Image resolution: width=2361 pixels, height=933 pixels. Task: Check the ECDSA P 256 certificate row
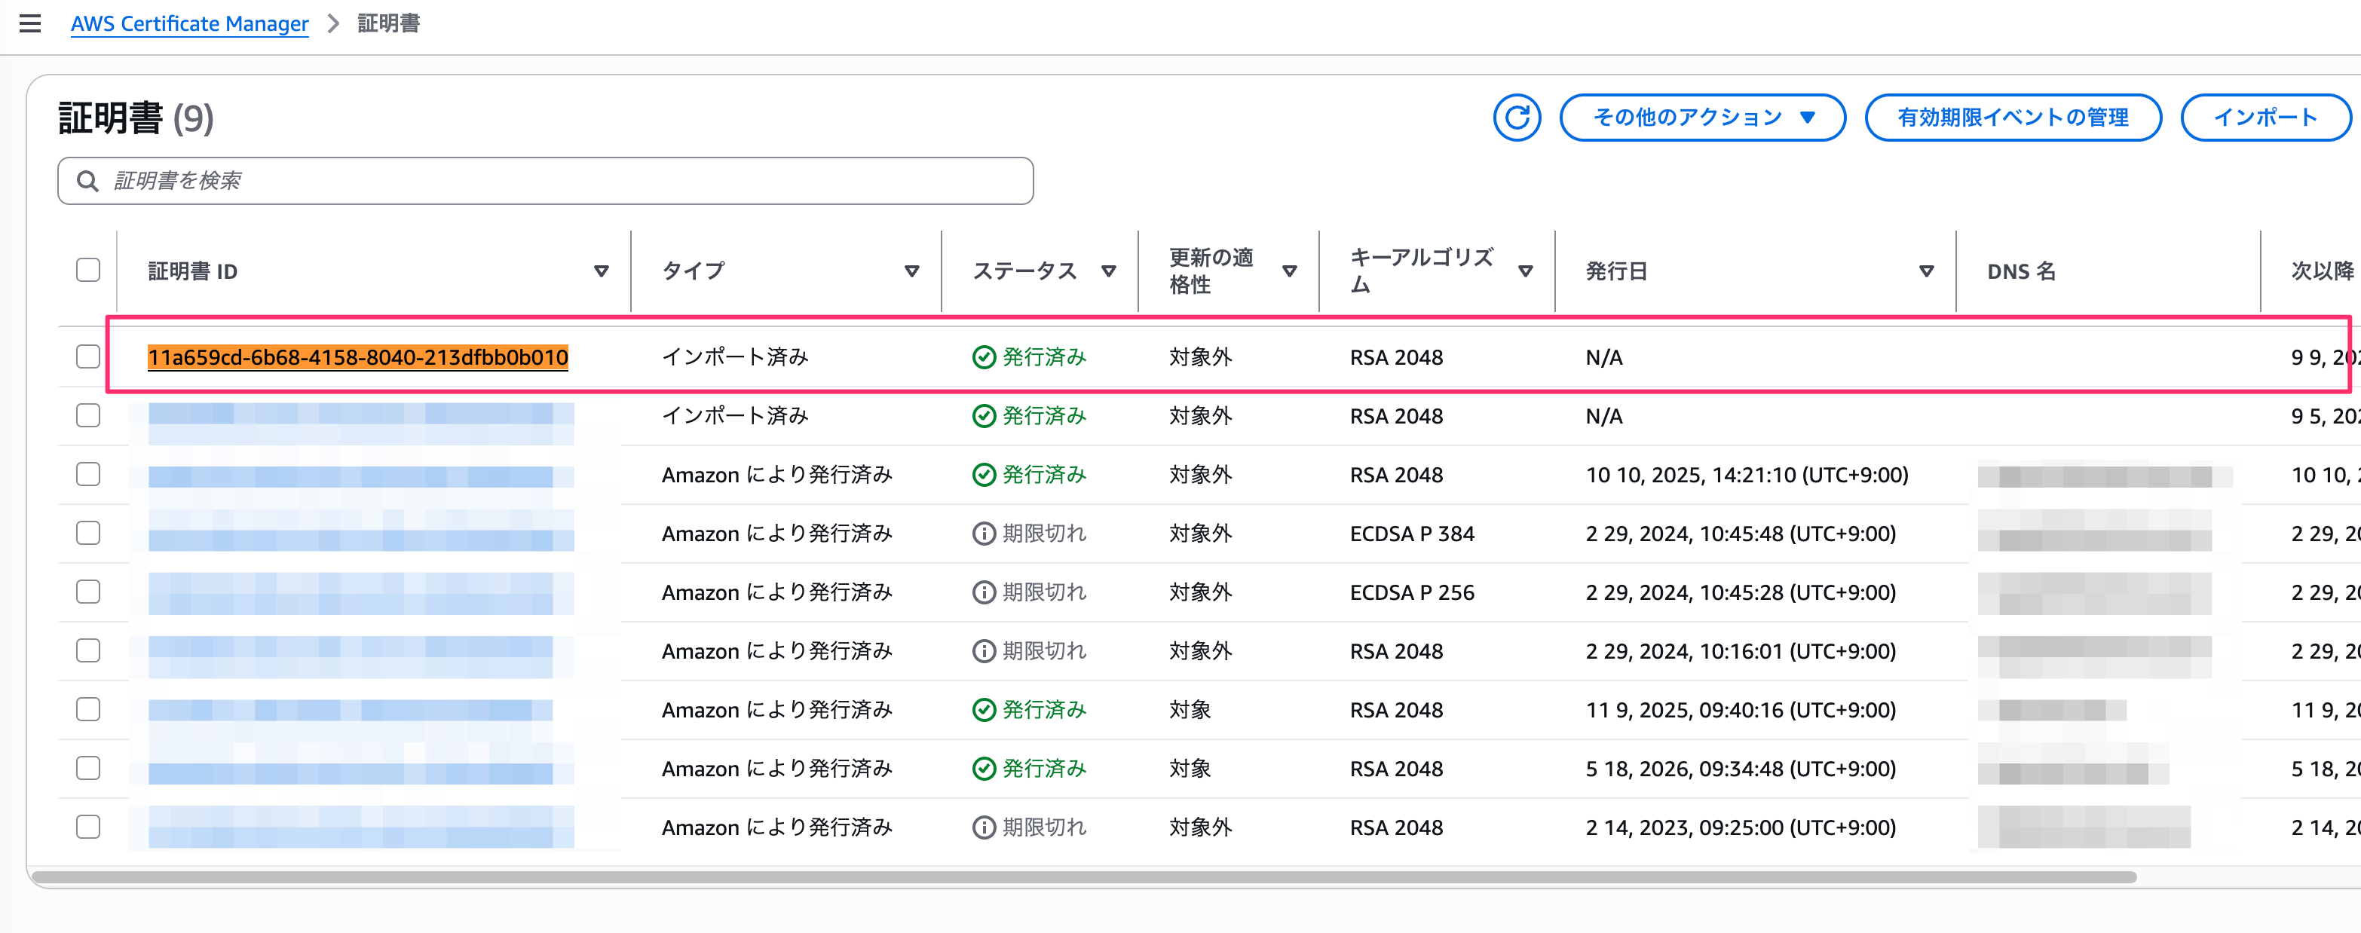pyautogui.click(x=88, y=591)
